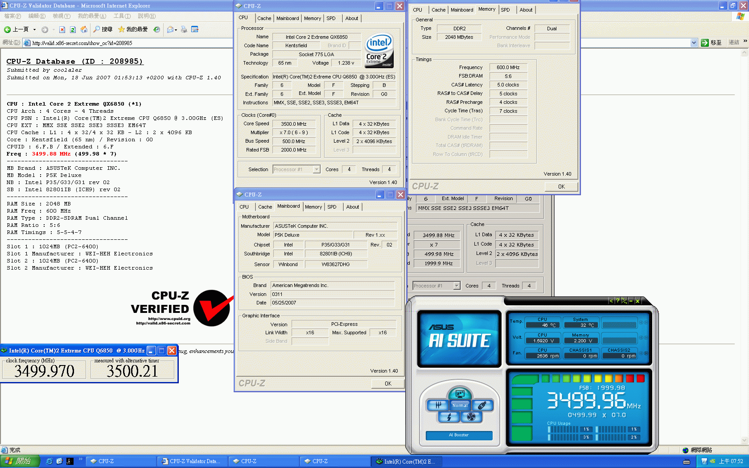Open CPU-Z Validator Database taskbar button

click(x=192, y=461)
